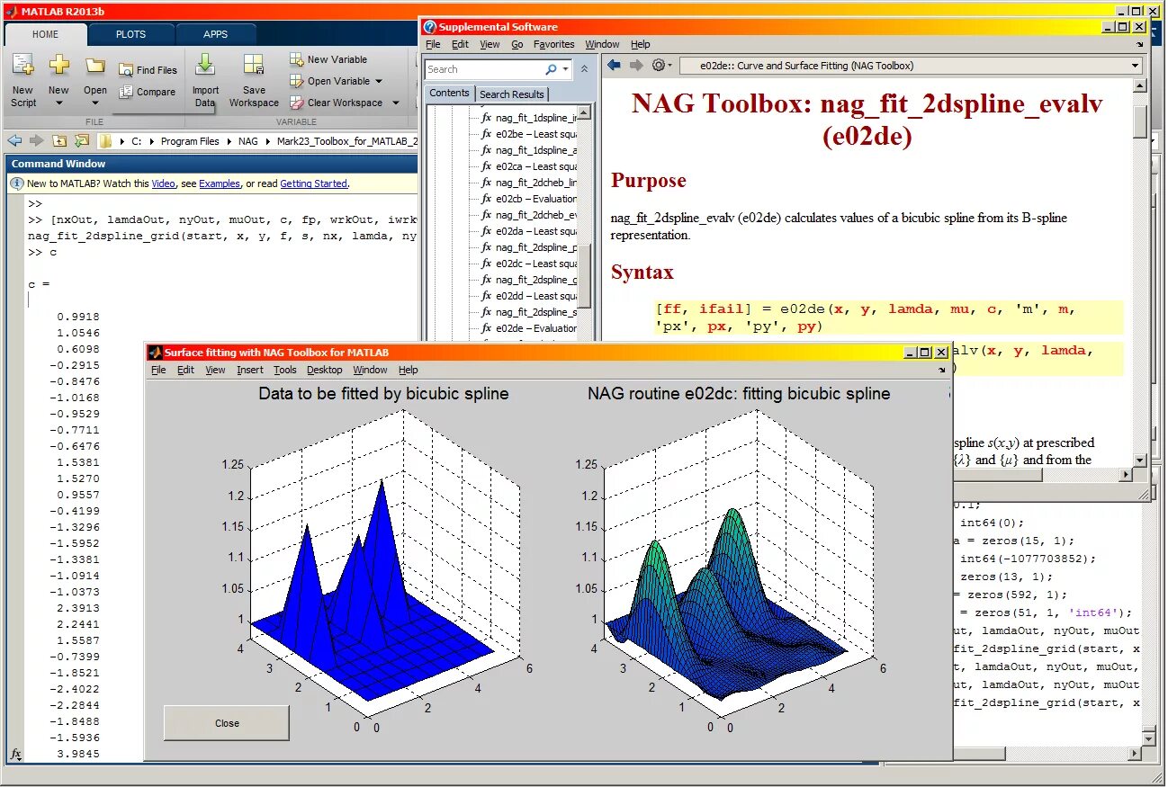Expand the Program Files path arrow
This screenshot has height=787, width=1168.
pos(229,141)
